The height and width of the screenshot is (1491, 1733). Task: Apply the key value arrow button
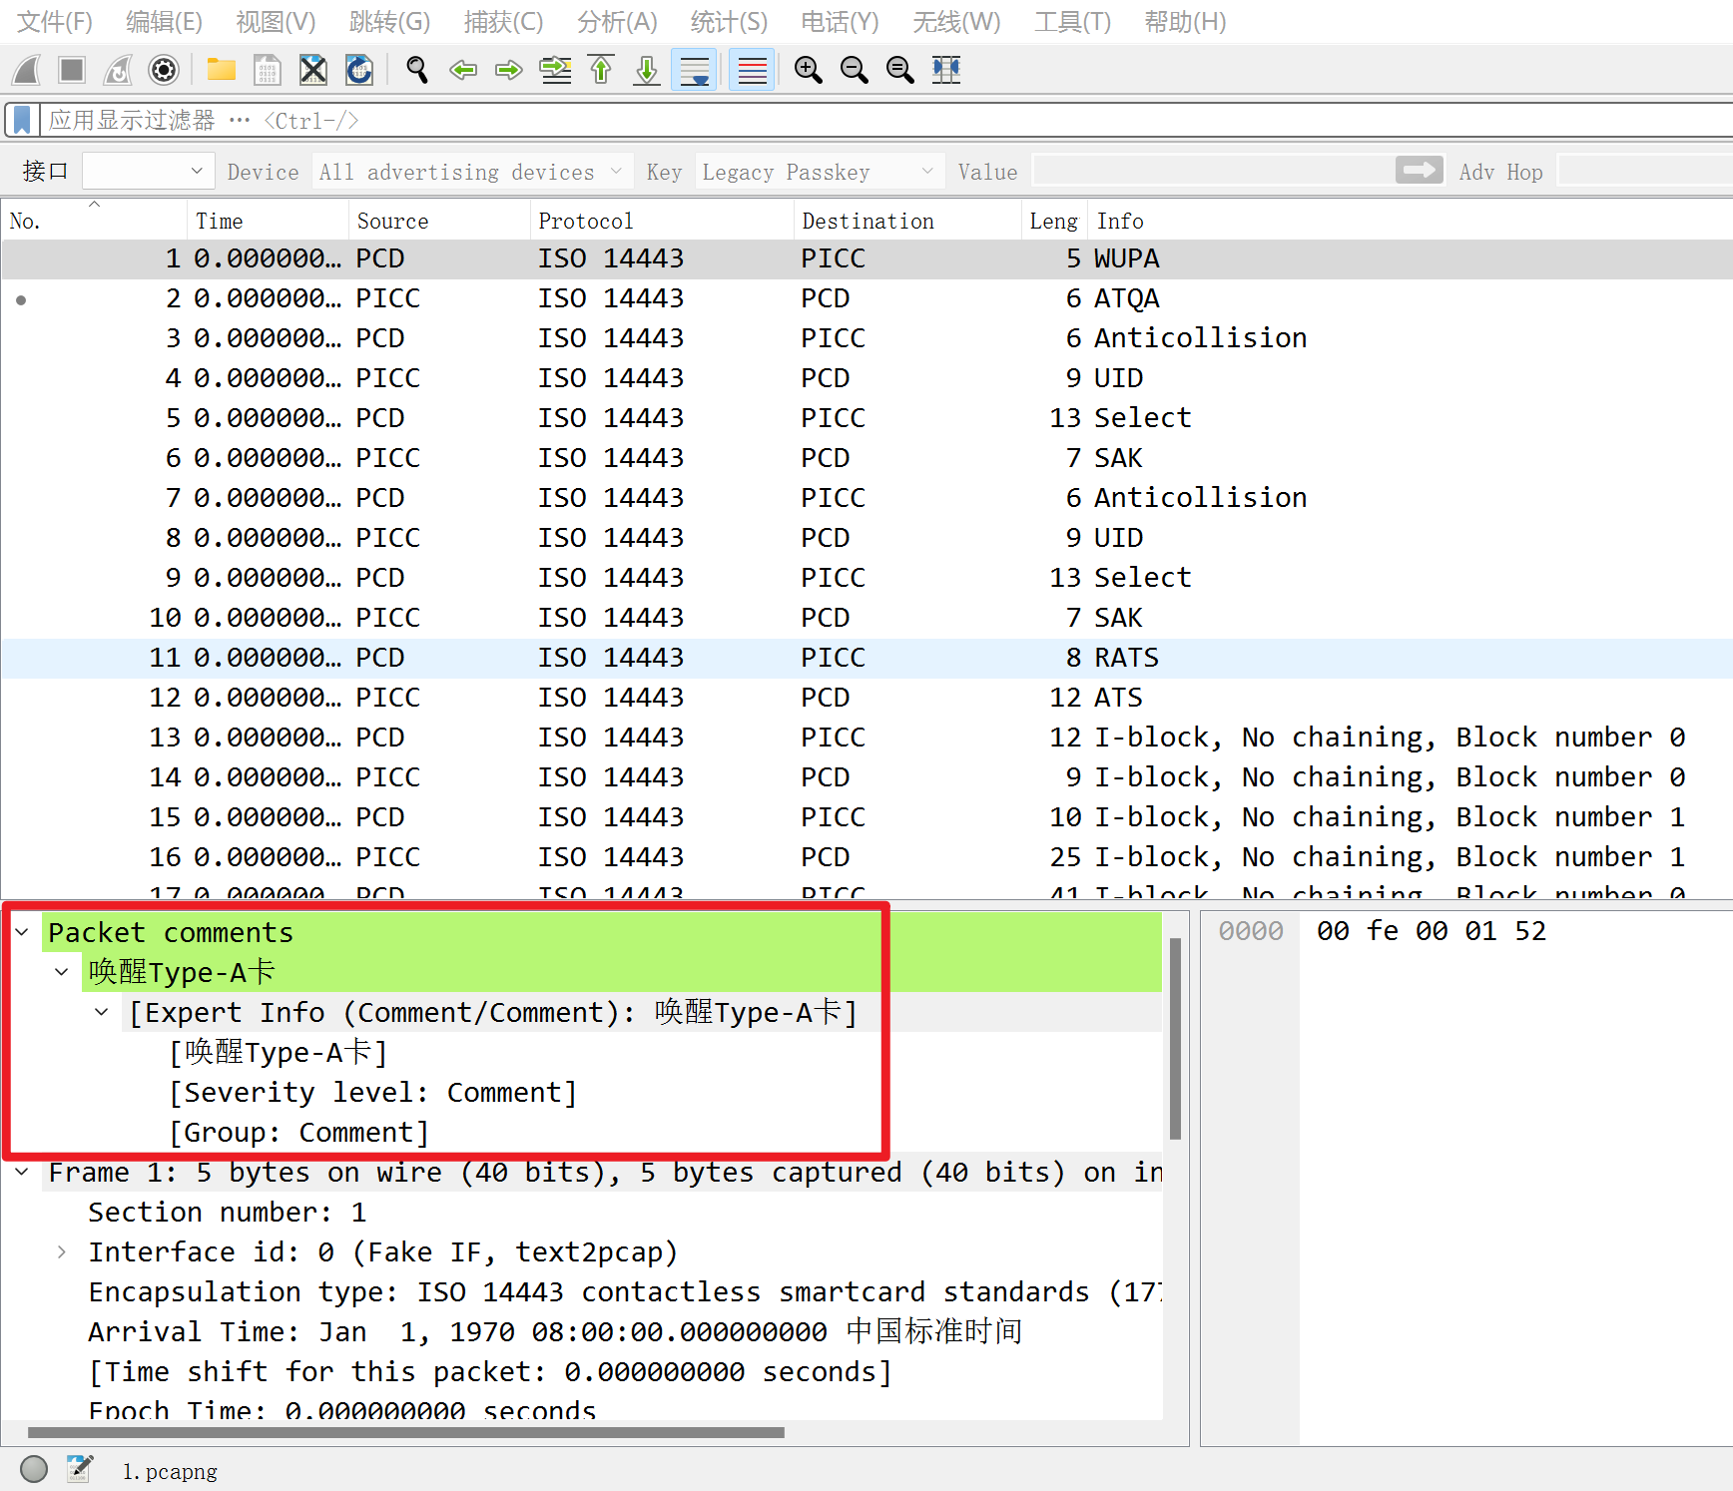pyautogui.click(x=1420, y=171)
